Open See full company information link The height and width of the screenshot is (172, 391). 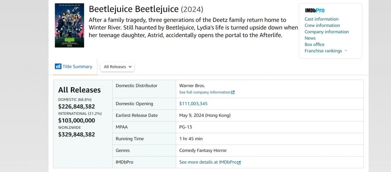point(205,92)
